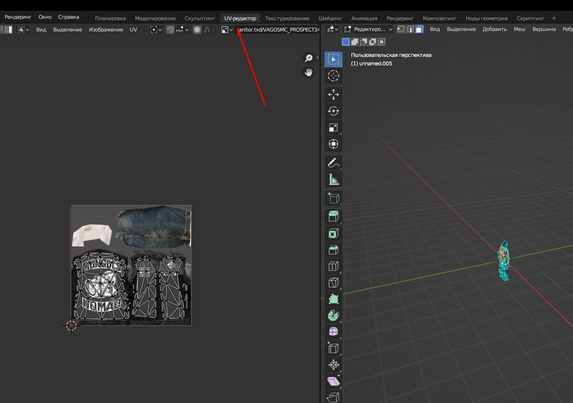
Task: Pick the Extrude Region tool
Action: pos(333,217)
